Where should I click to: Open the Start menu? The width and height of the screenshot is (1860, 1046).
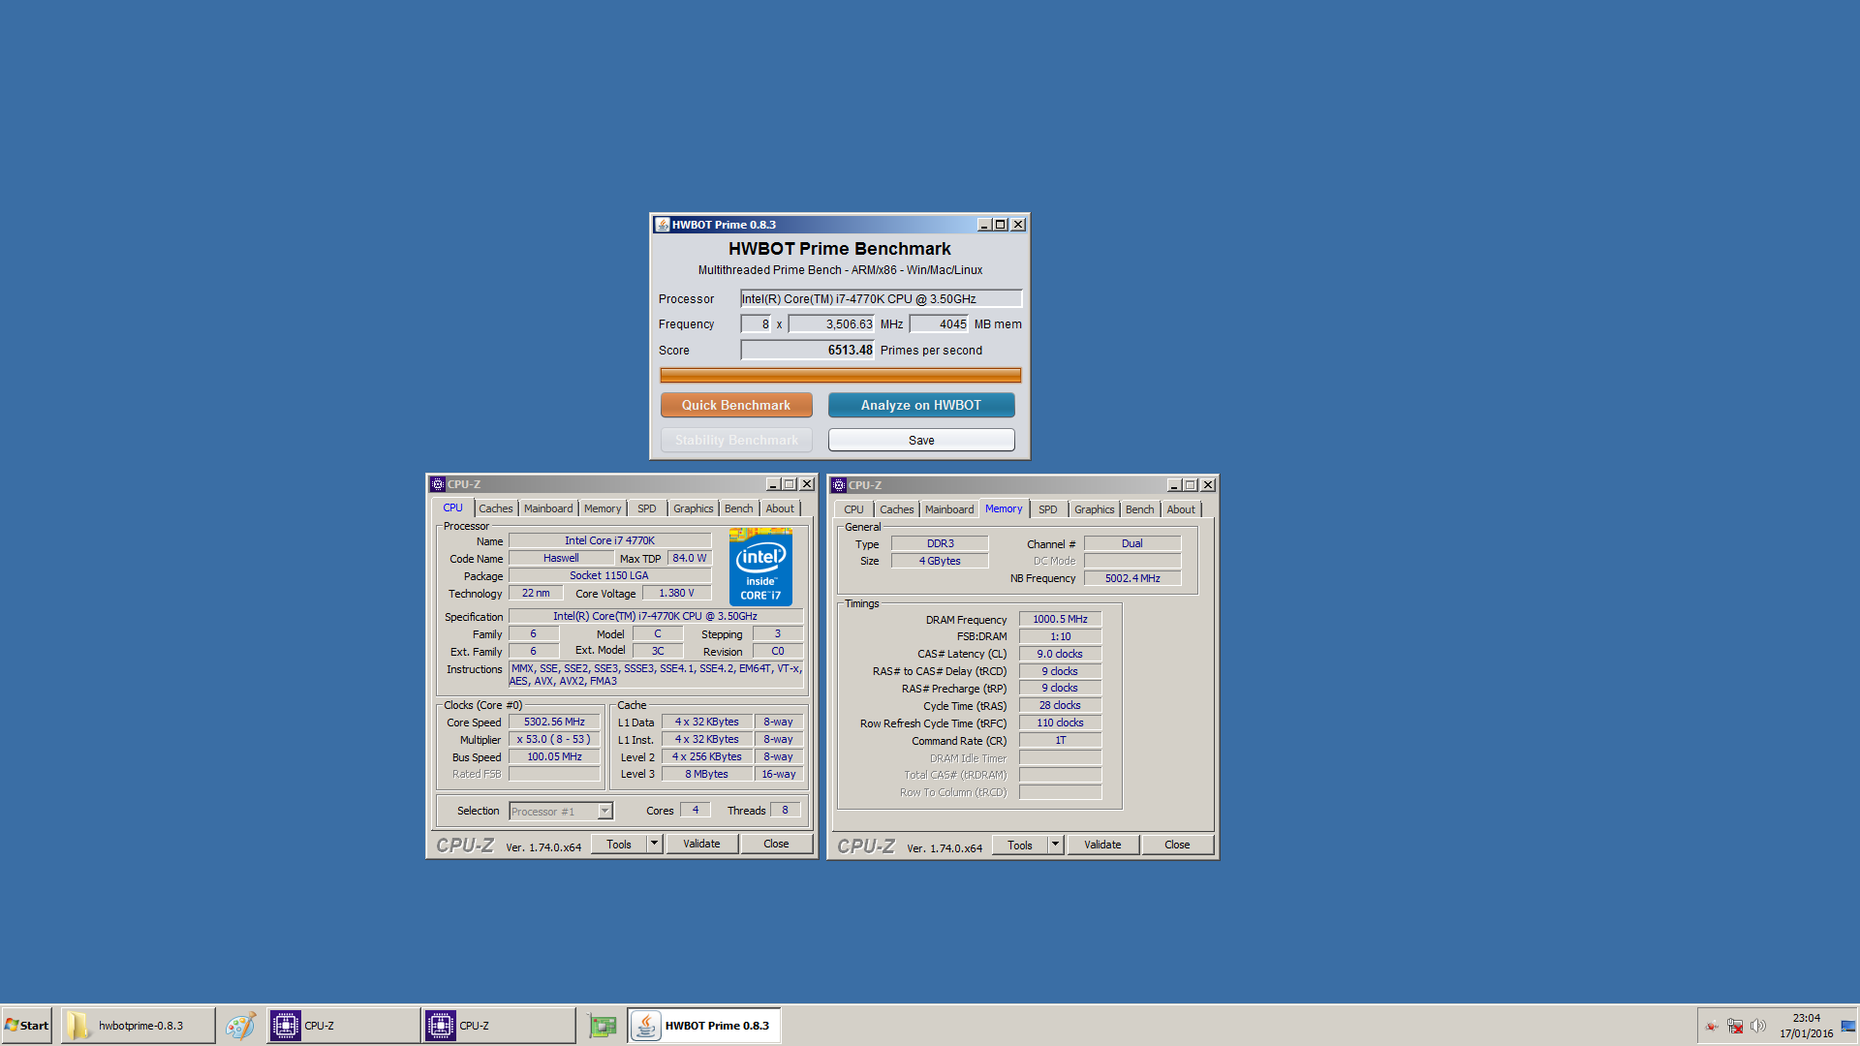click(x=27, y=1026)
